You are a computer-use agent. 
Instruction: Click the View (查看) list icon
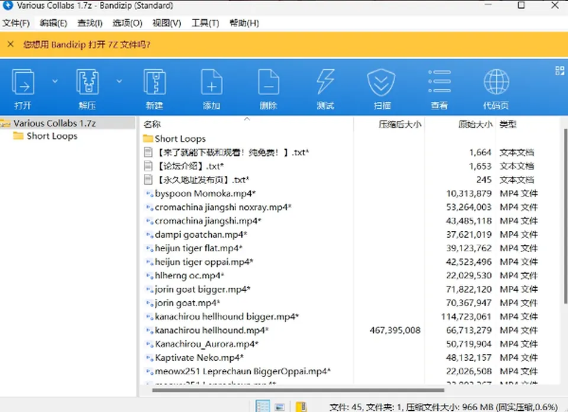[439, 88]
